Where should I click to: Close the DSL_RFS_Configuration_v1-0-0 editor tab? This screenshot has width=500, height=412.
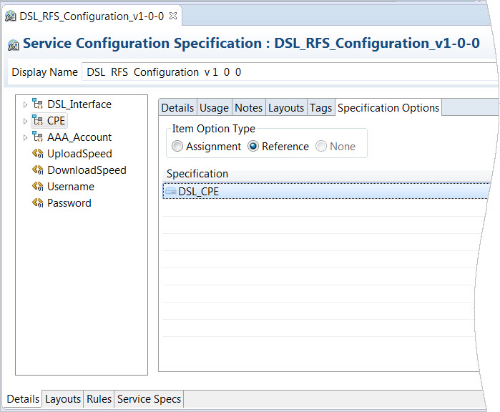[x=172, y=15]
